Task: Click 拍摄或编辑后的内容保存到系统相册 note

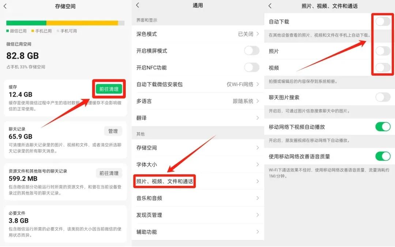Action: [303, 81]
